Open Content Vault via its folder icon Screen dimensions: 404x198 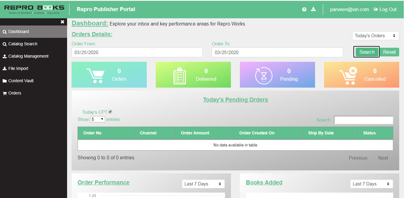[x=4, y=81]
